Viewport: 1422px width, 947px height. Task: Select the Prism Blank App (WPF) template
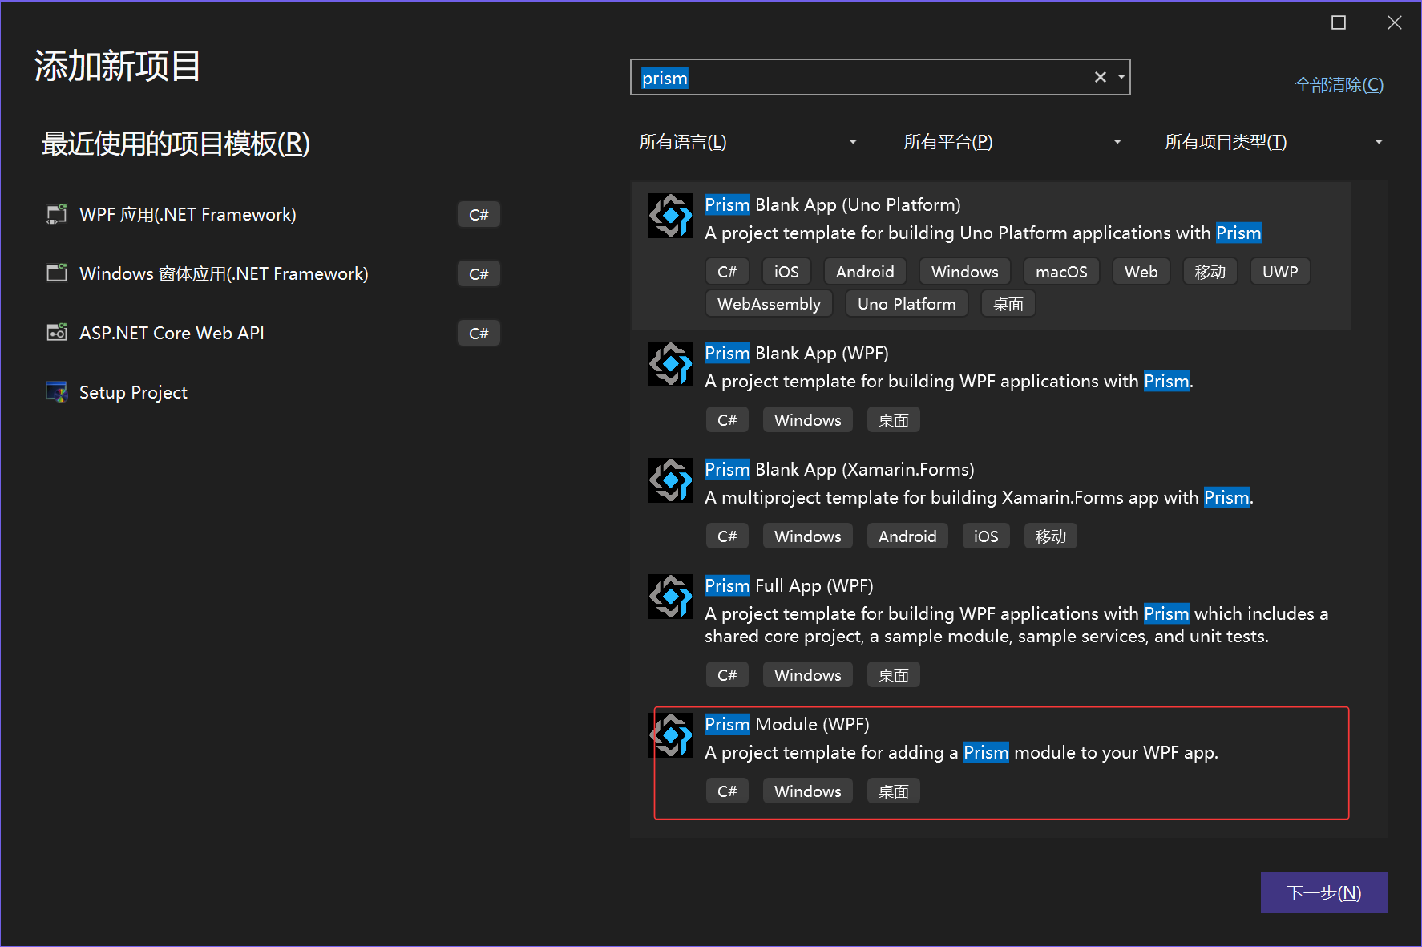coord(991,388)
